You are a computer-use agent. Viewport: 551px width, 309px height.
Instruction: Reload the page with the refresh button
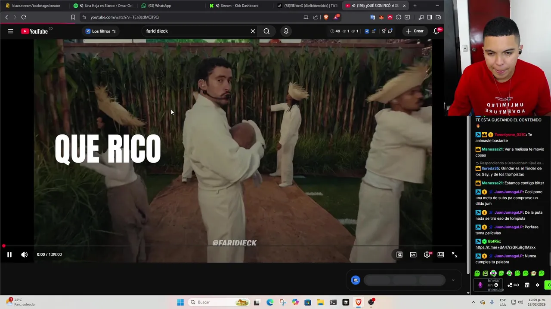[24, 17]
